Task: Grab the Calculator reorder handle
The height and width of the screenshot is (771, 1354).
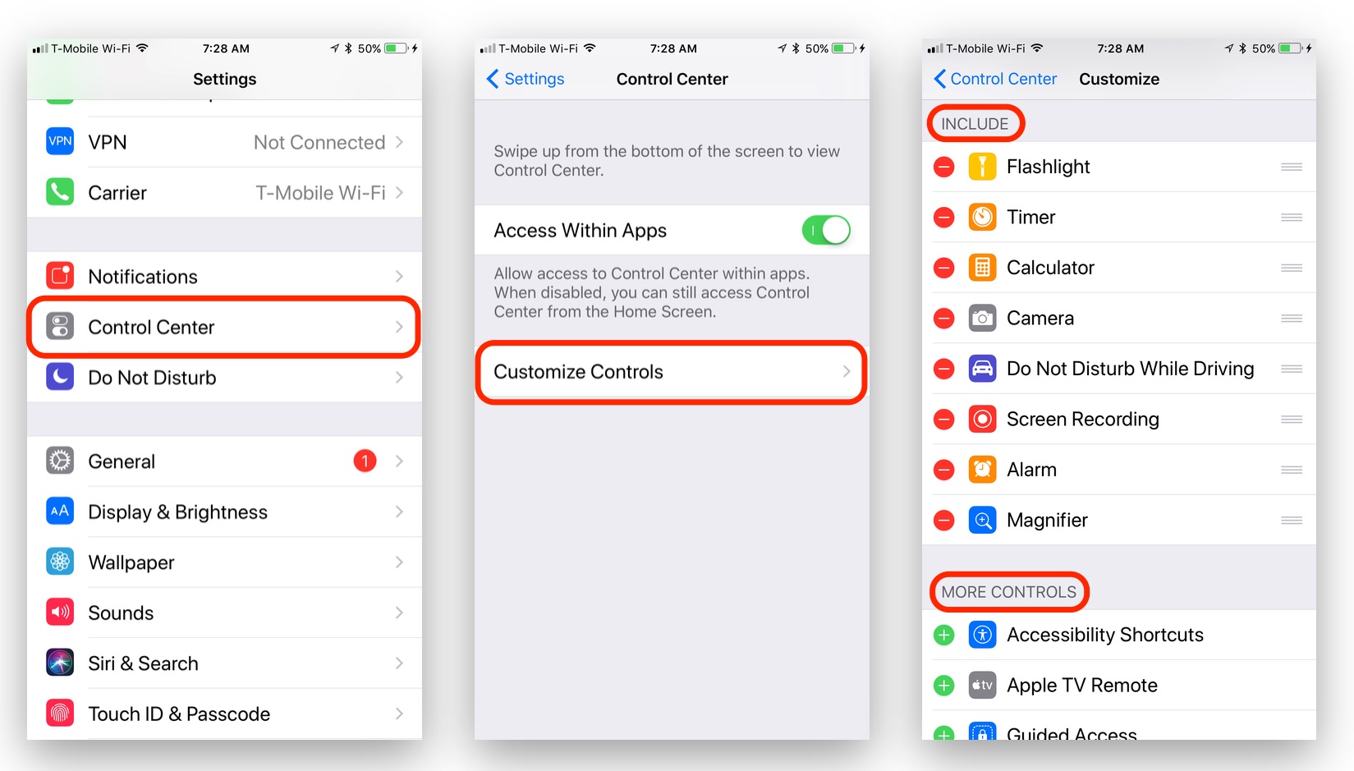Action: [1292, 268]
